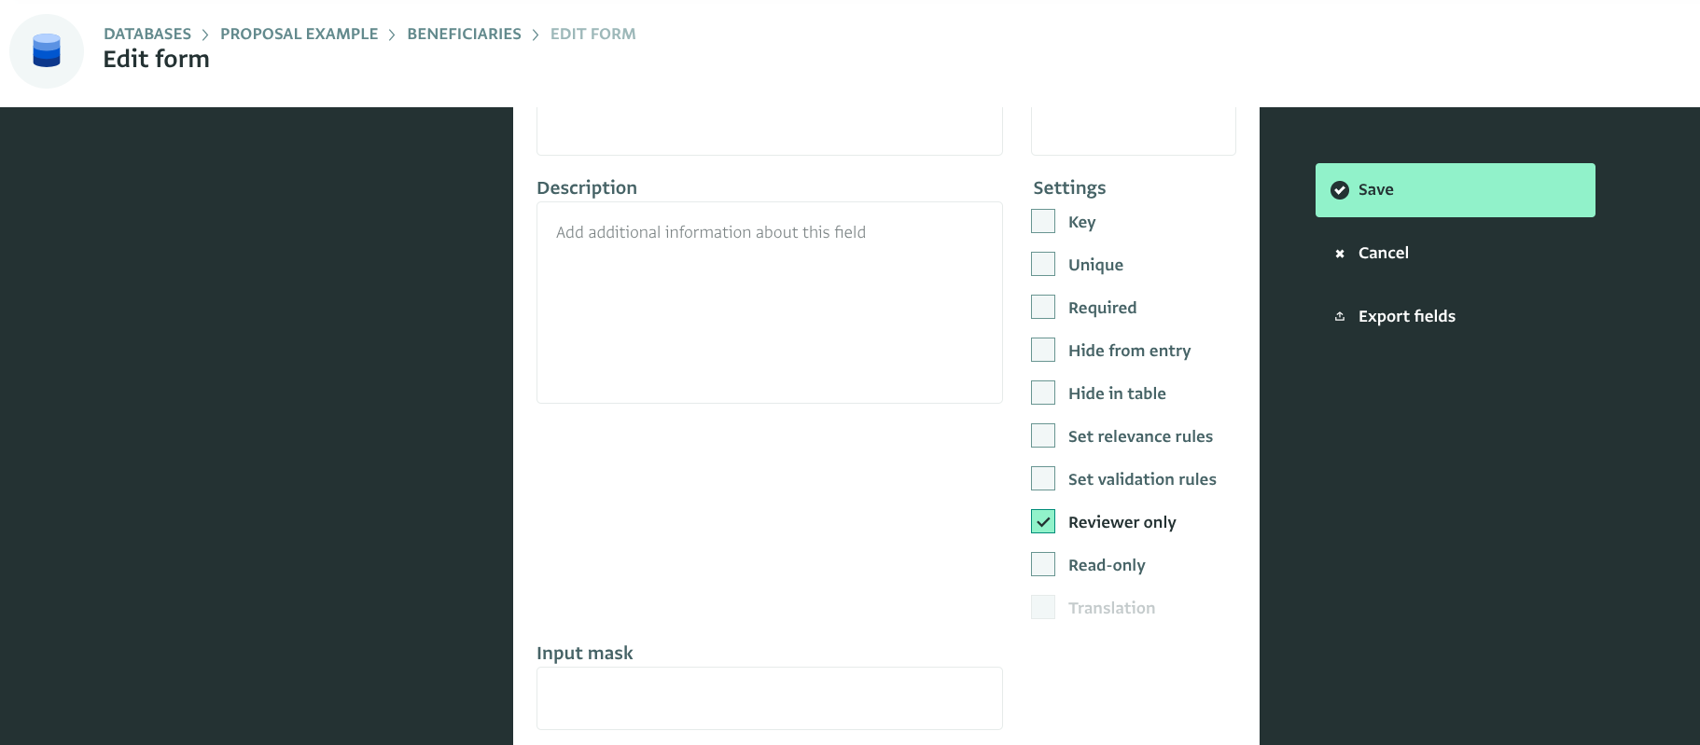The height and width of the screenshot is (745, 1700).
Task: Click the Export fields button
Action: (x=1455, y=316)
